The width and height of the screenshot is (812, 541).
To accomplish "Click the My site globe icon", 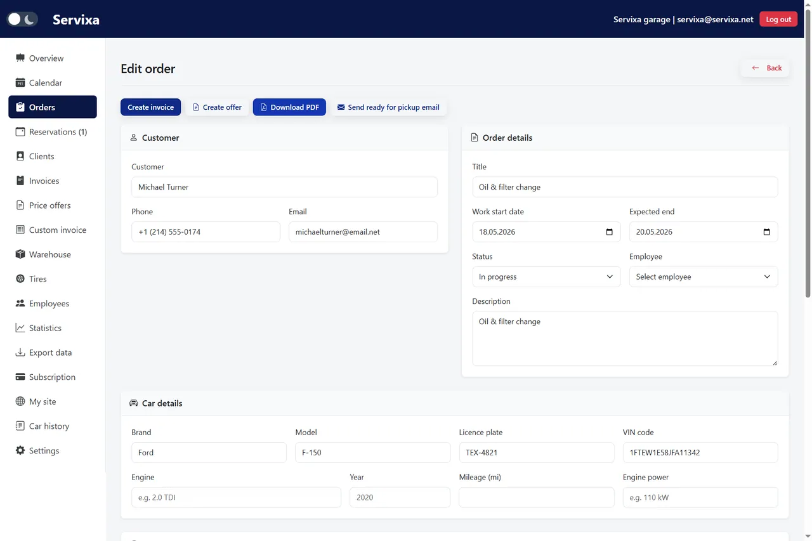I will [x=20, y=401].
